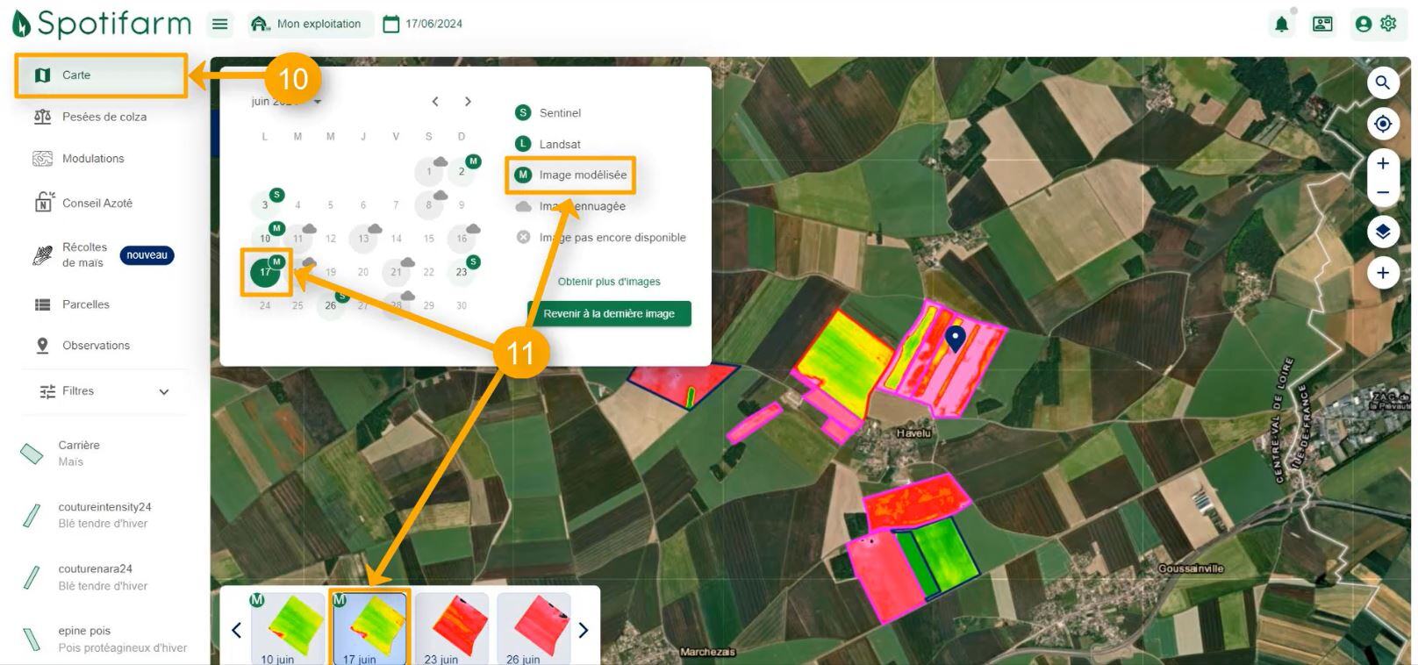Screen dimensions: 1418x665
Task: Open the notifications bell
Action: coord(1281,25)
